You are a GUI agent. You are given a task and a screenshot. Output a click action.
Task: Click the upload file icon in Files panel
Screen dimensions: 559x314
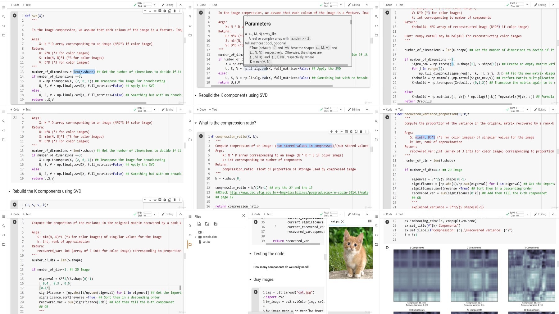click(x=199, y=224)
